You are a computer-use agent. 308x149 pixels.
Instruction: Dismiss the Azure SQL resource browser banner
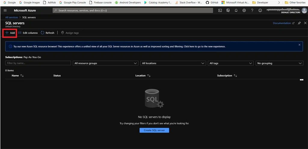tap(299, 45)
